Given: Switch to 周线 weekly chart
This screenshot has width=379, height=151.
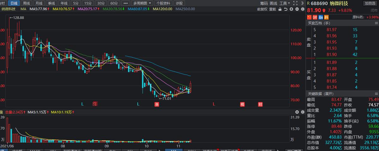Looking at the screenshot, I should coord(27,3).
